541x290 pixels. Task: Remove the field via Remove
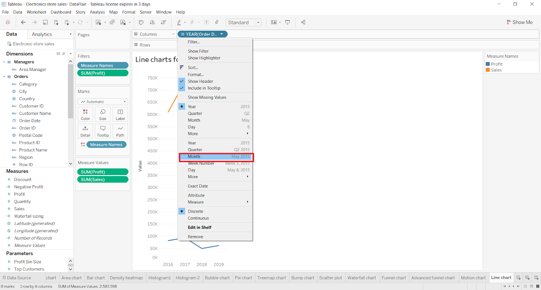[215, 237]
